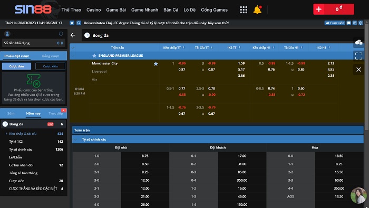369x208 pixels.
Task: Switch to the Hôm nay tab
Action: tap(33, 113)
